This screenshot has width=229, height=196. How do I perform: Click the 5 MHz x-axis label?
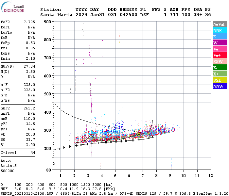[115, 176]
